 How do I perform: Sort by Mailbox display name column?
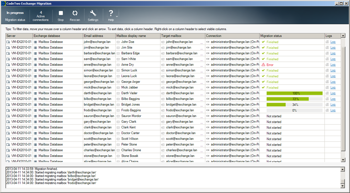pos(138,36)
